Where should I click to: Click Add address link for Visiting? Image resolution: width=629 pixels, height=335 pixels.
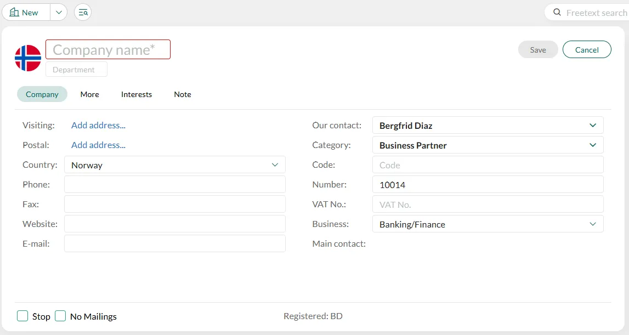tap(98, 126)
